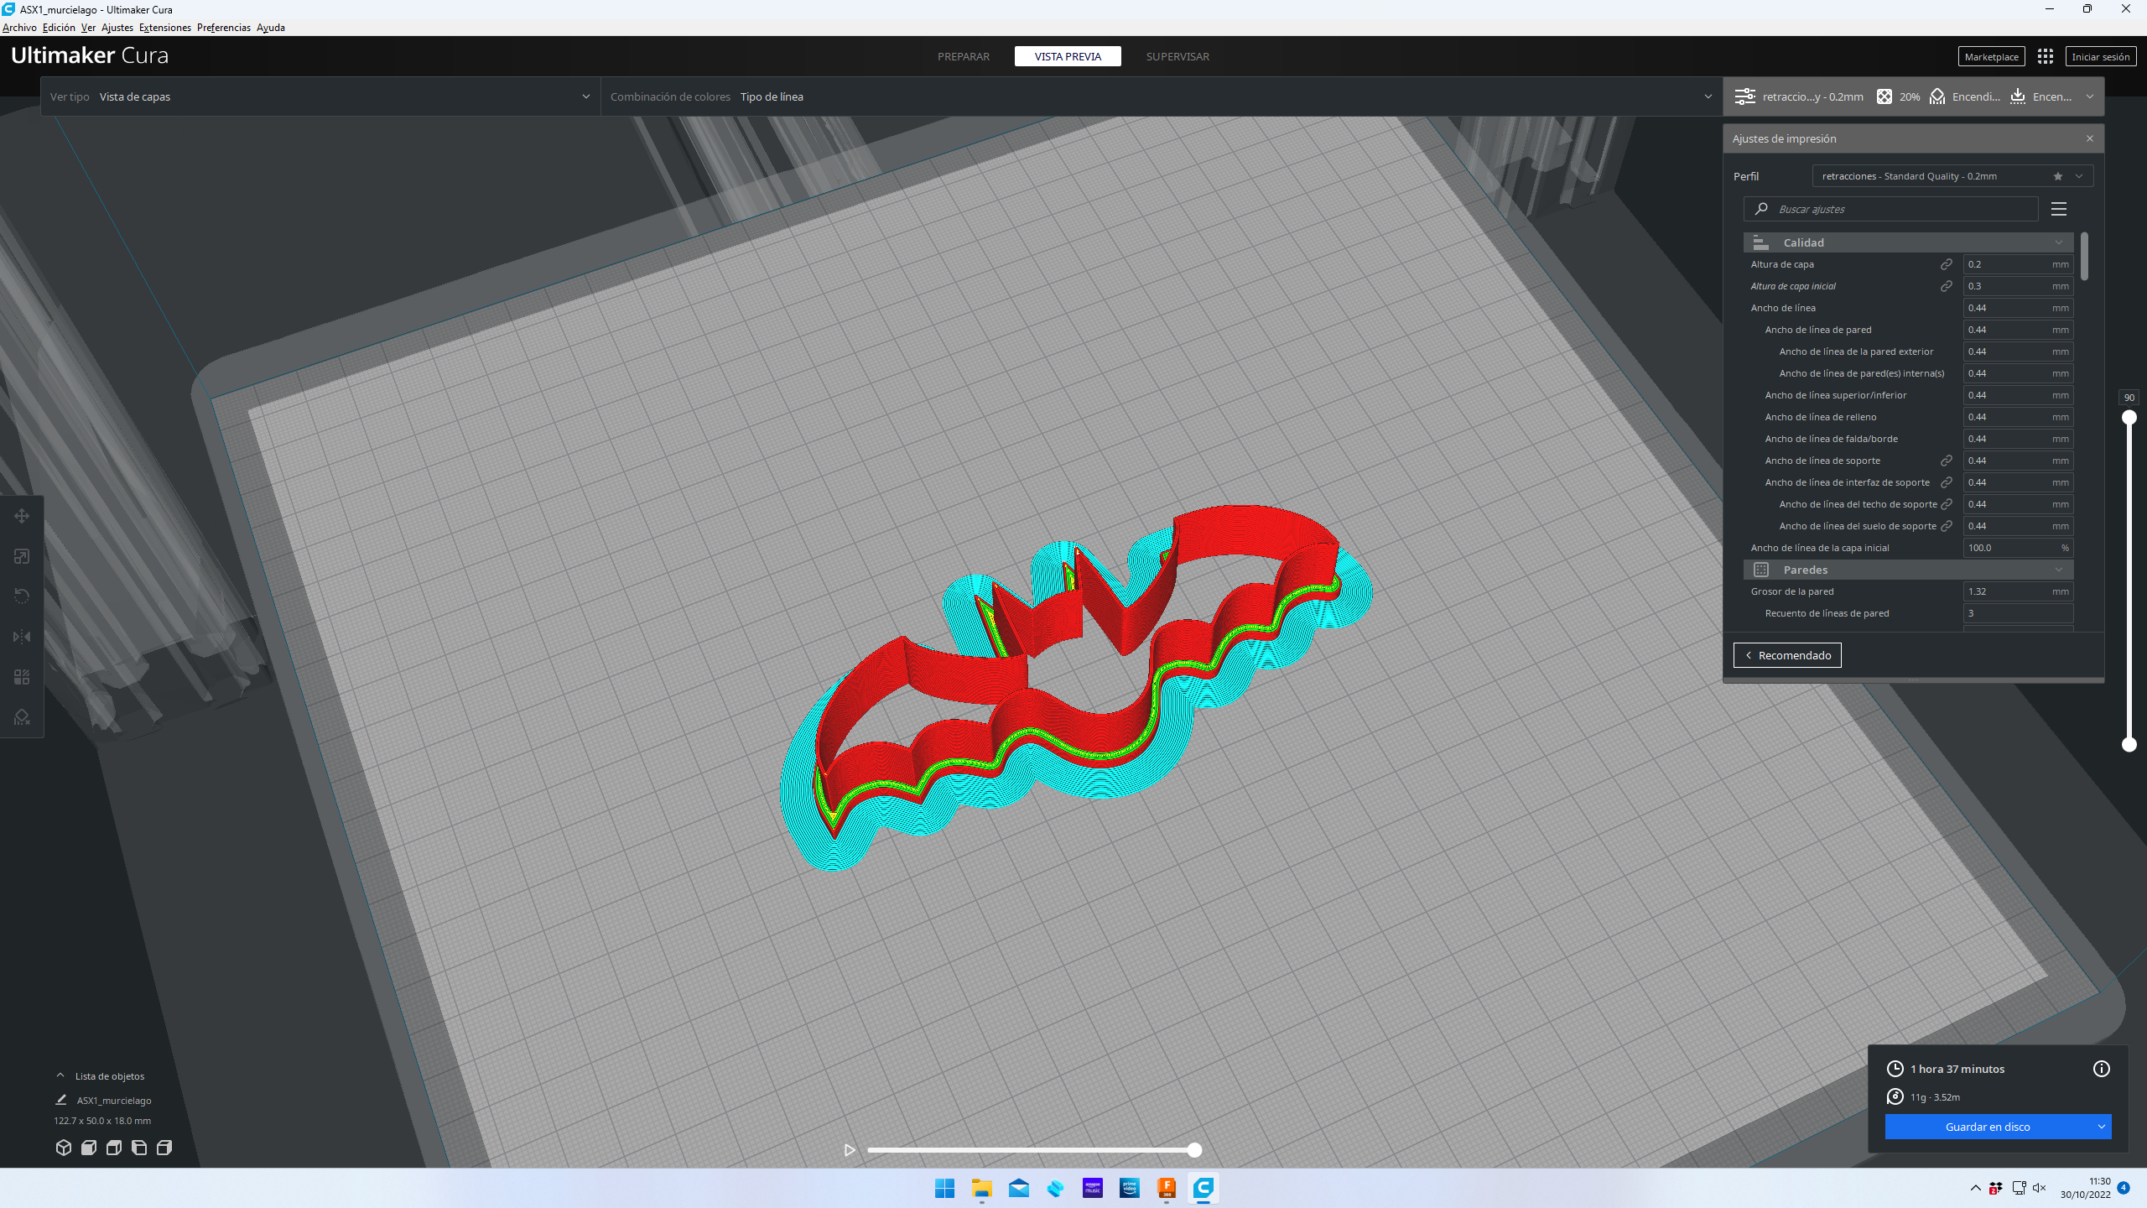The width and height of the screenshot is (2147, 1208).
Task: Select the Support Blocker tool
Action: (x=22, y=717)
